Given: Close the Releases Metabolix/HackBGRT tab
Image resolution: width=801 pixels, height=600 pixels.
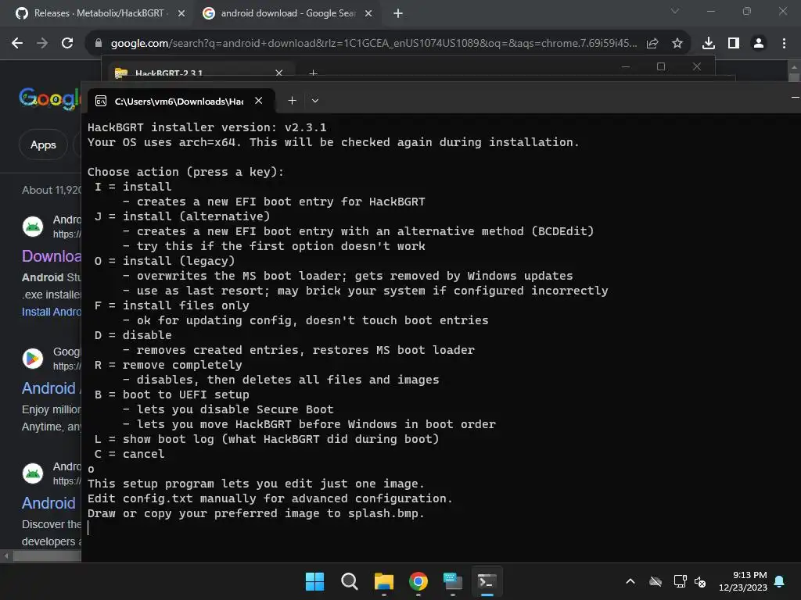Looking at the screenshot, I should pos(181,13).
